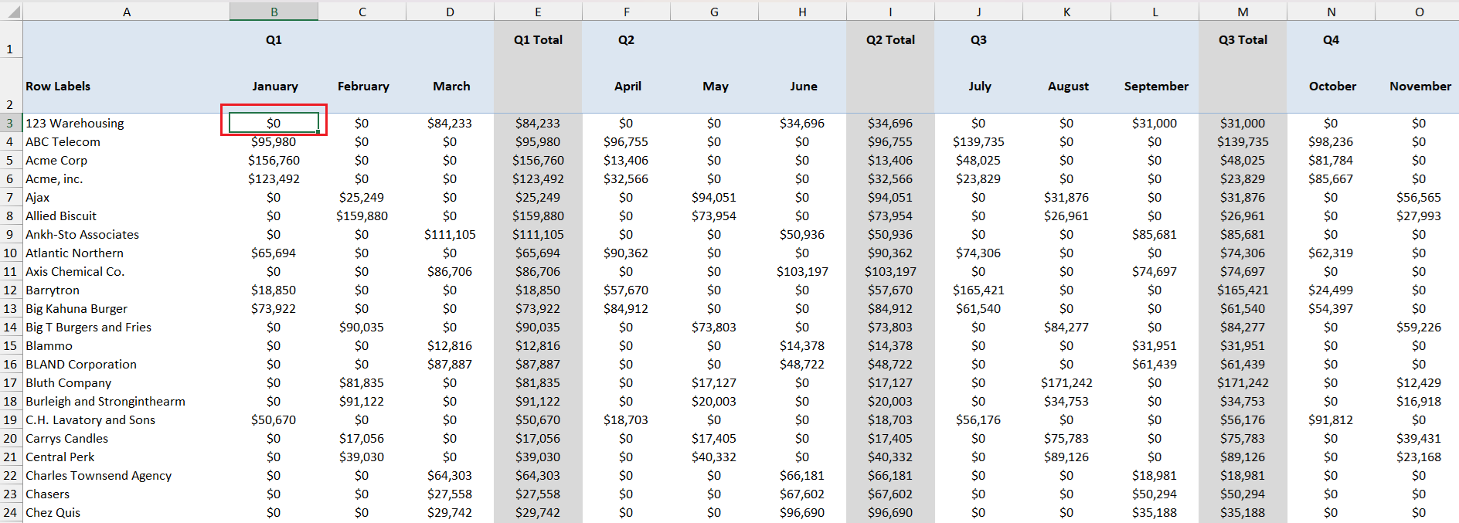Select the Allied Biscuit row label
The height and width of the screenshot is (523, 1459).
coord(61,216)
